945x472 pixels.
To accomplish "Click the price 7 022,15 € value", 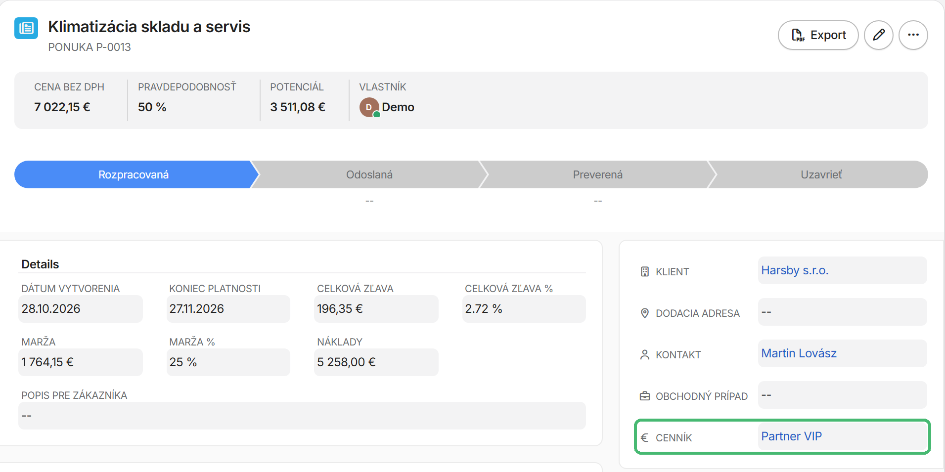I will click(62, 107).
